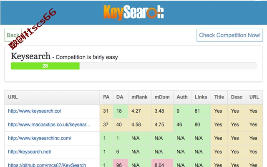This screenshot has height=167, width=267.
Task: Open the http://www.keysearch.co/ link
Action: (x=35, y=111)
